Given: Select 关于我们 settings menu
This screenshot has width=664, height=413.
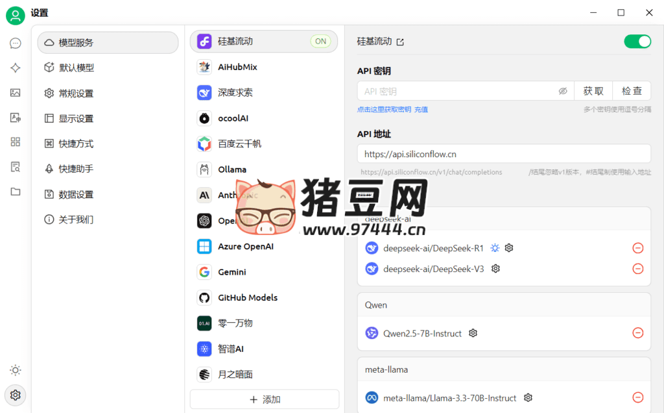Looking at the screenshot, I should pos(108,219).
